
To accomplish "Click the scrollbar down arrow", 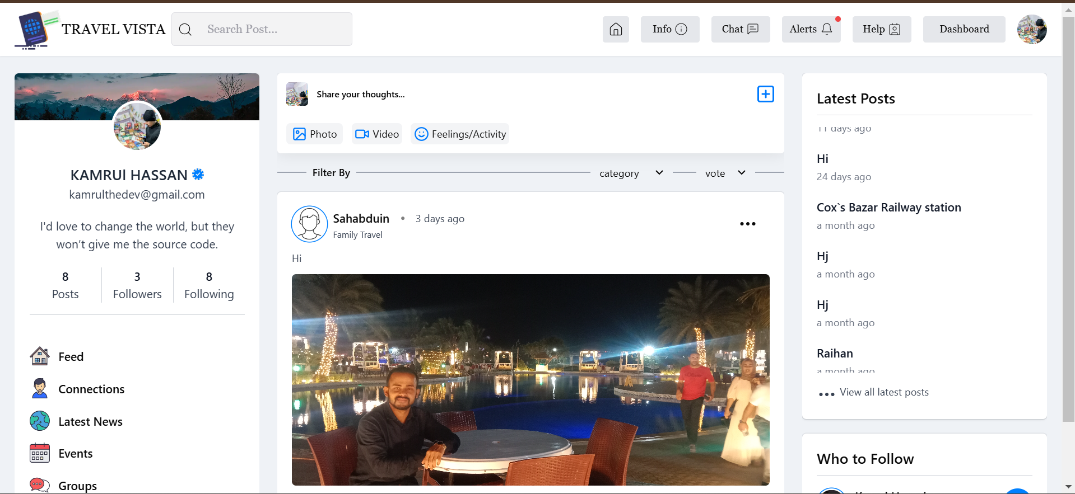I will click(x=1069, y=487).
